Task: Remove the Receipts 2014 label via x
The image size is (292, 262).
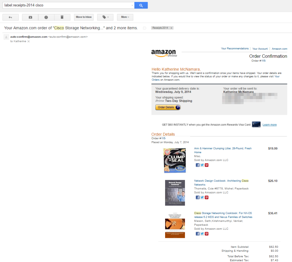Action: point(171,28)
